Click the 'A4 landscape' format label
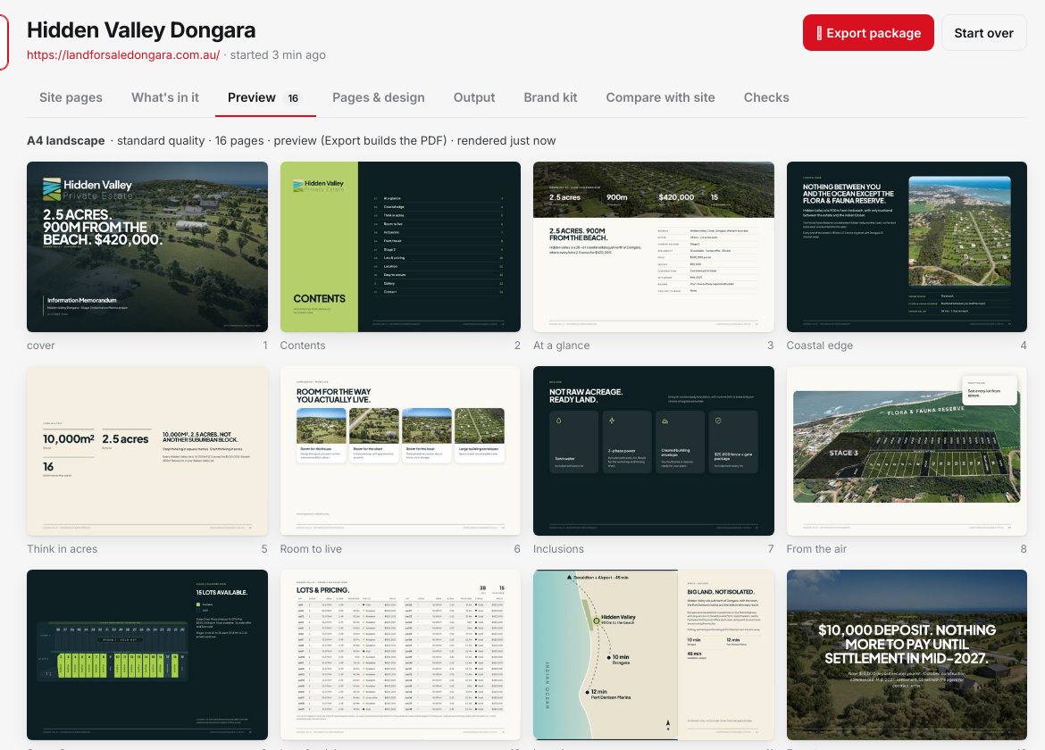 (66, 140)
